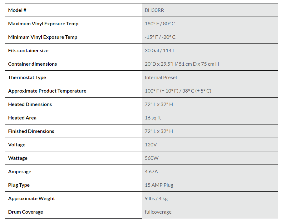Click the 4.67A amperage value
This screenshot has width=281, height=223.
point(151,172)
